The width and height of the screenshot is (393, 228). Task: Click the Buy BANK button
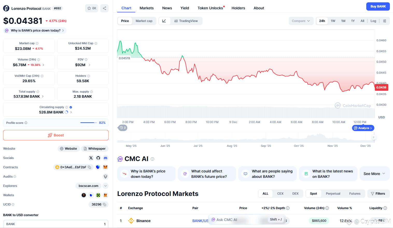(x=378, y=6)
